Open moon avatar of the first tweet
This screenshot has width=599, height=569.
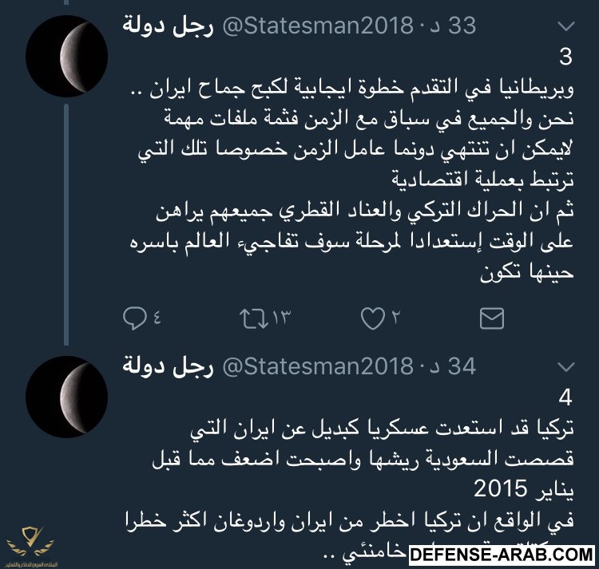(x=66, y=55)
